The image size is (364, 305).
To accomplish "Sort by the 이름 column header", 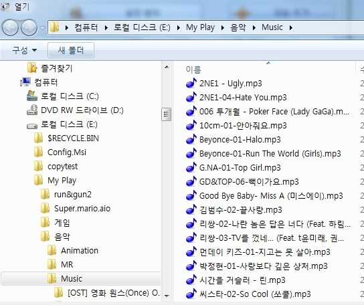I will pos(193,70).
